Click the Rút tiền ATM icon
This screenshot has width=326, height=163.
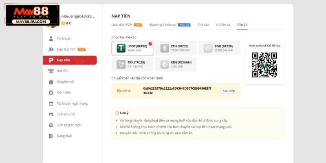pos(51,71)
